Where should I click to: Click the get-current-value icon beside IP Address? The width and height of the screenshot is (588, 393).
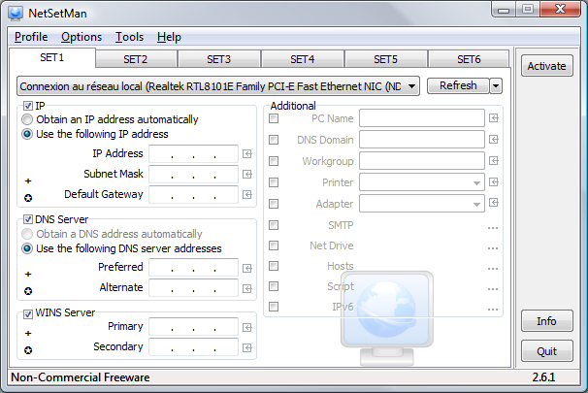pyautogui.click(x=247, y=153)
